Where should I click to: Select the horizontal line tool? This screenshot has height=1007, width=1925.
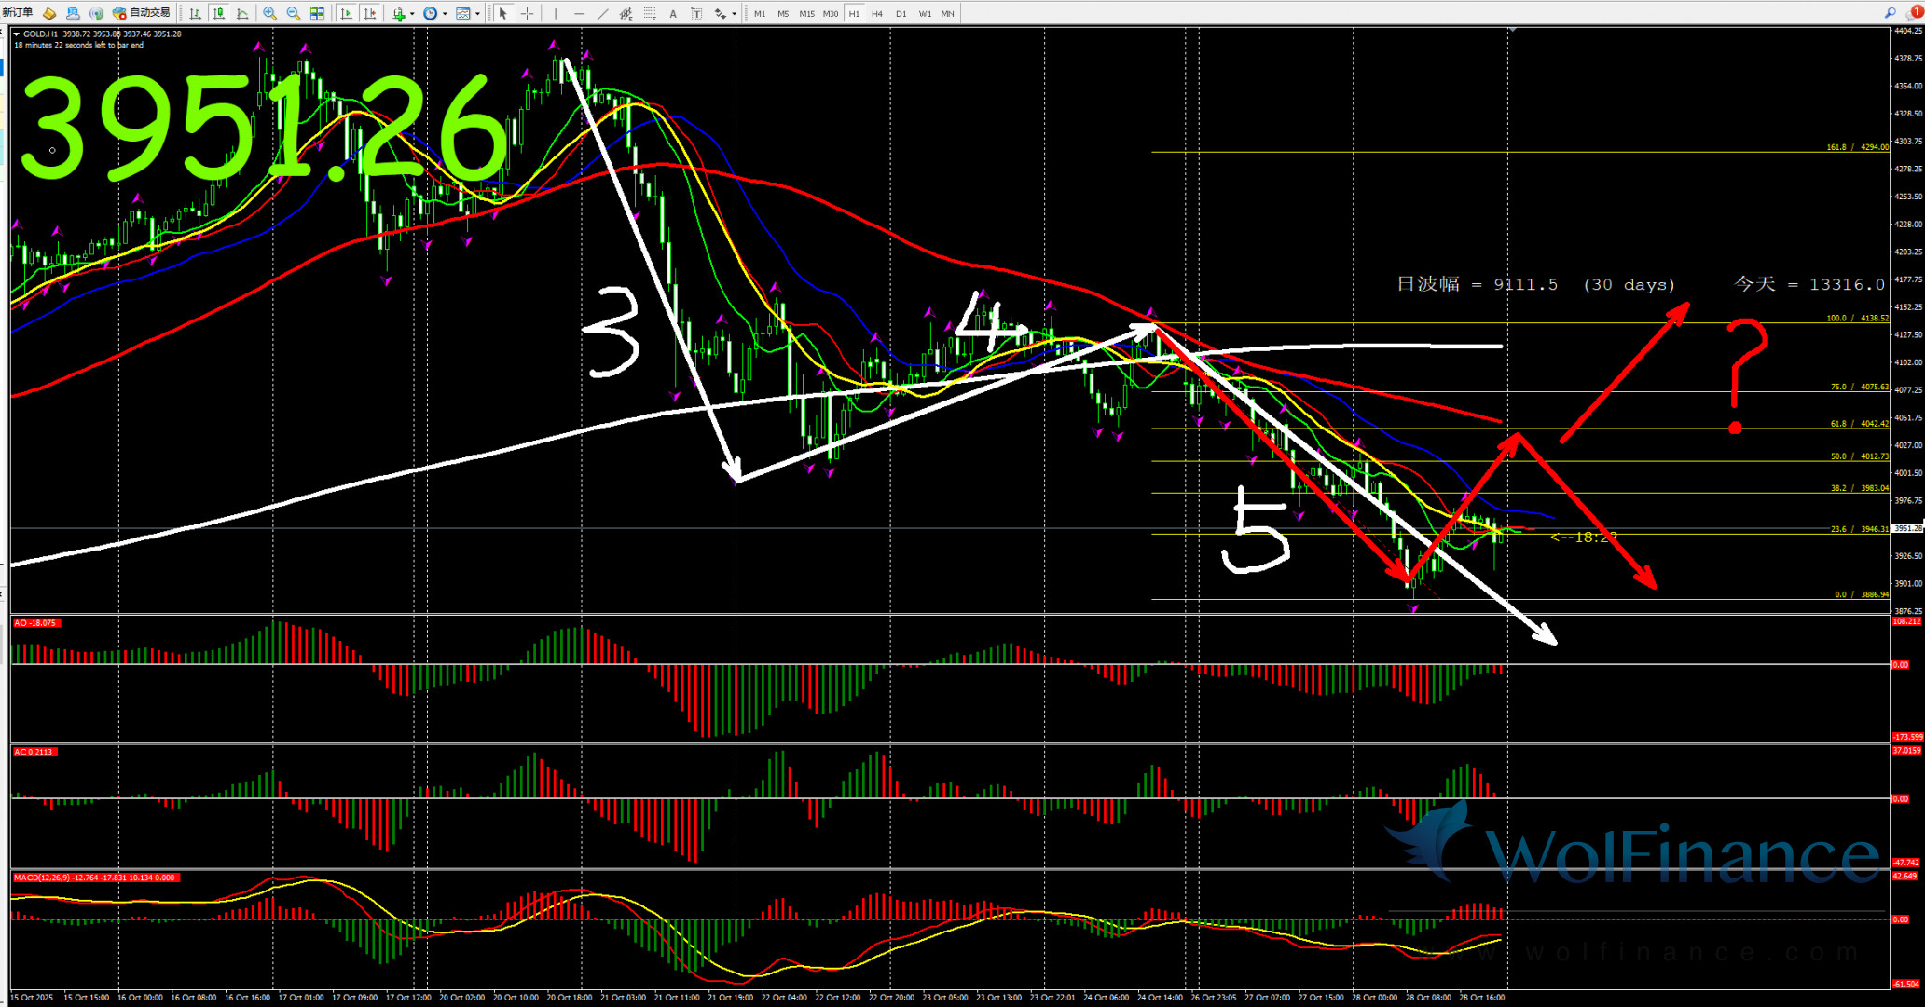(x=579, y=13)
